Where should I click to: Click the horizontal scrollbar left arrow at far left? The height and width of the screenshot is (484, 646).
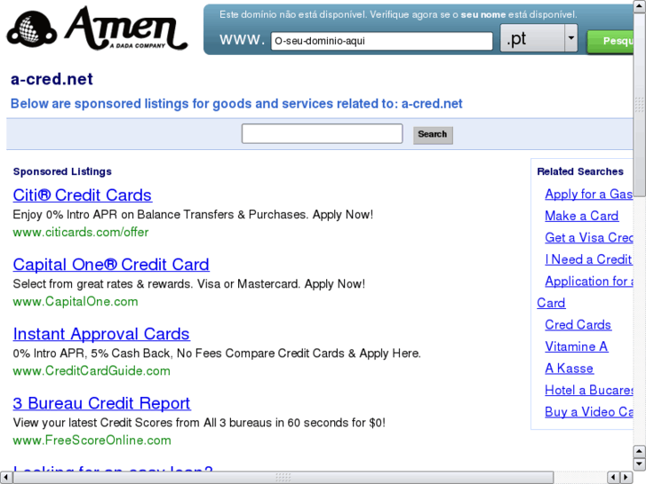pyautogui.click(x=5, y=478)
